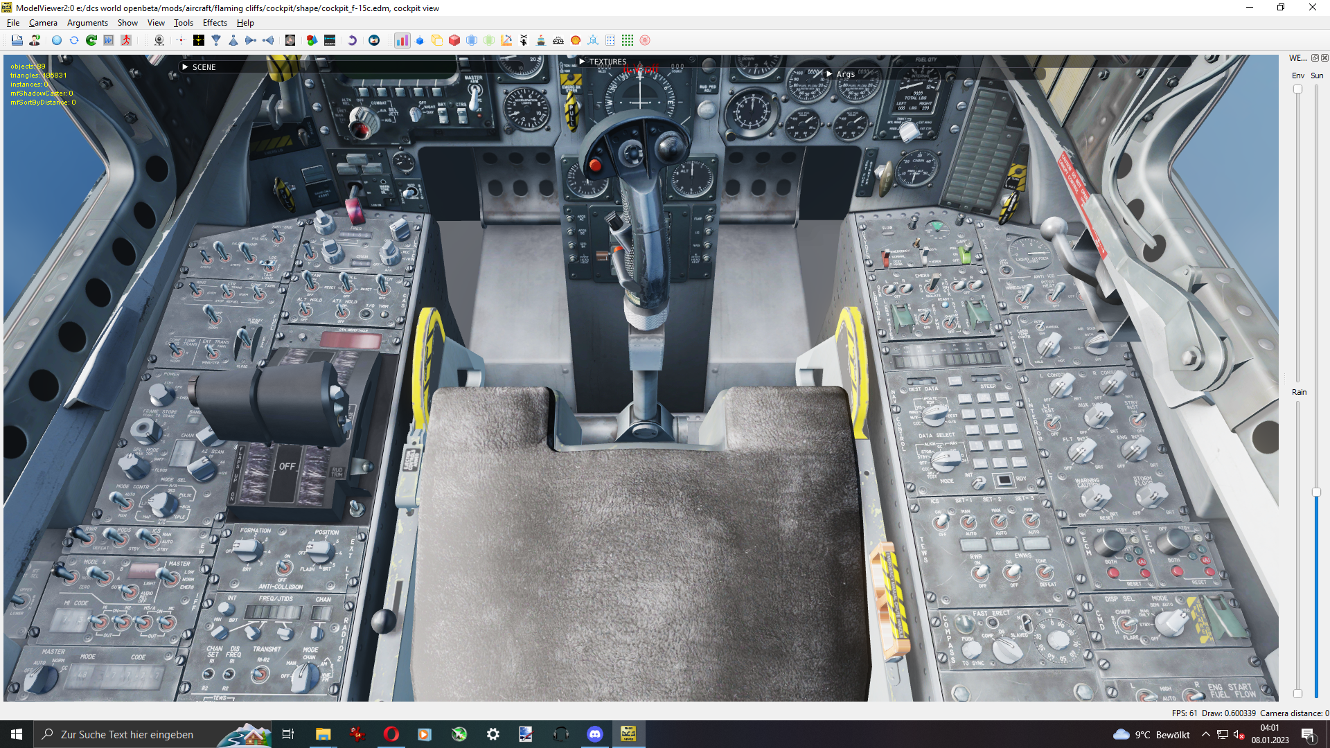The image size is (1330, 748).
Task: Click the binoculars goggles icon
Action: click(x=558, y=40)
